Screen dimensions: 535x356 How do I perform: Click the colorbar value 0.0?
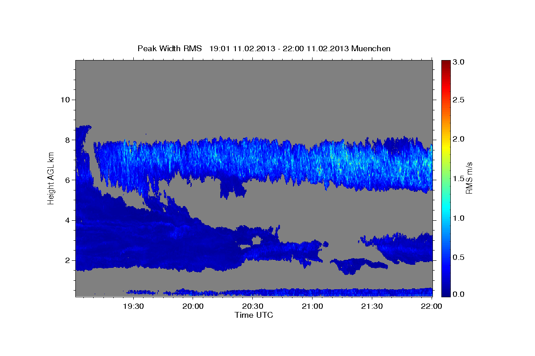[x=459, y=294]
